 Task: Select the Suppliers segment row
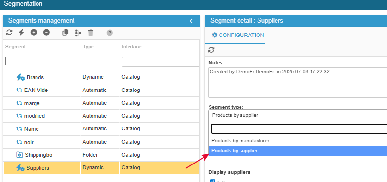click(101, 168)
